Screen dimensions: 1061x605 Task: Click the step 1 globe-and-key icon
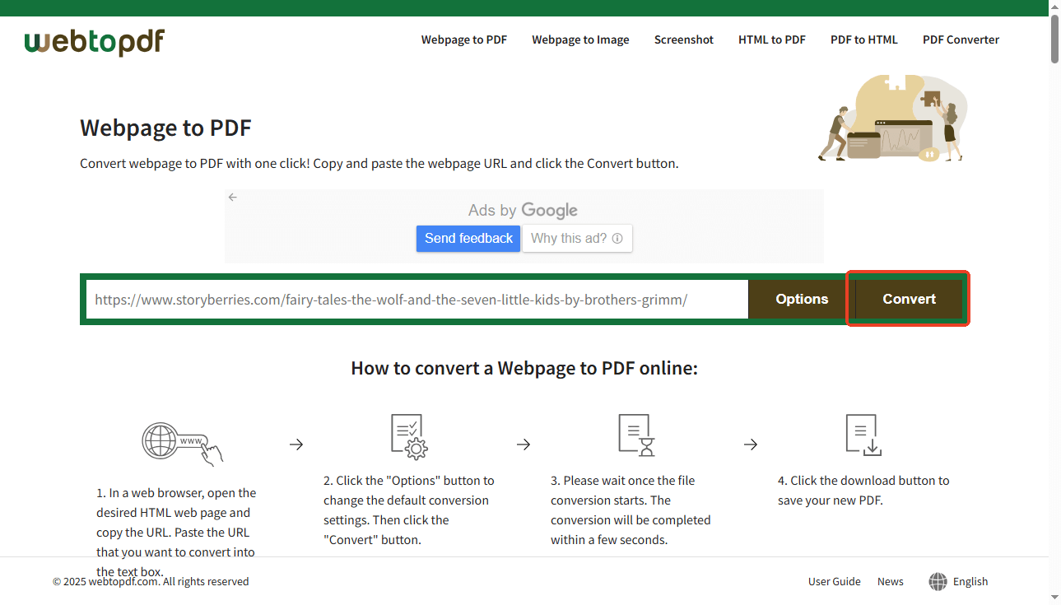[181, 444]
